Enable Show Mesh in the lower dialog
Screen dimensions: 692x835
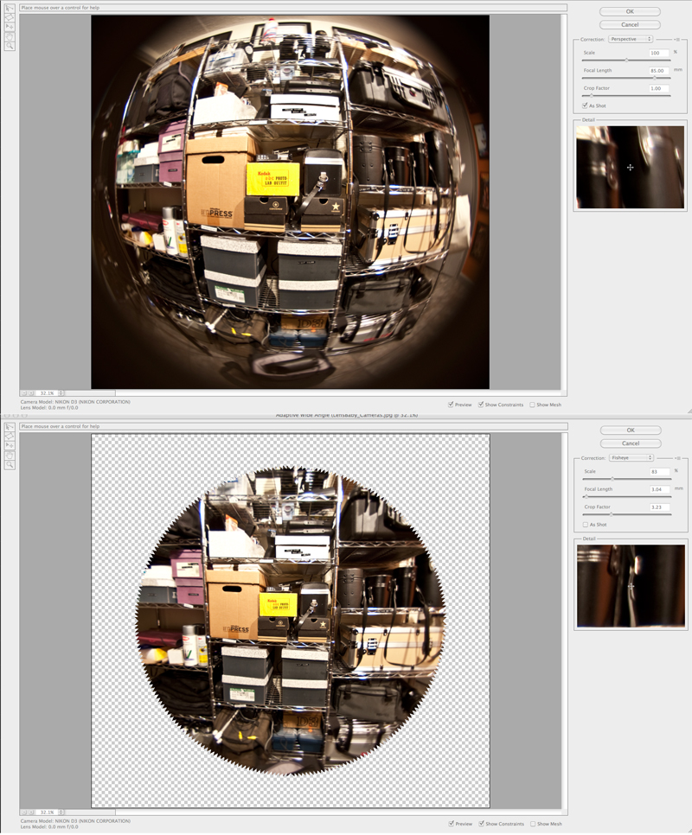point(533,823)
